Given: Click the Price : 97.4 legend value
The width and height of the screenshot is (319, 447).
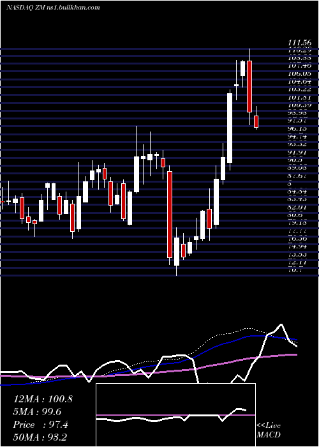Looking at the screenshot, I should (40, 425).
